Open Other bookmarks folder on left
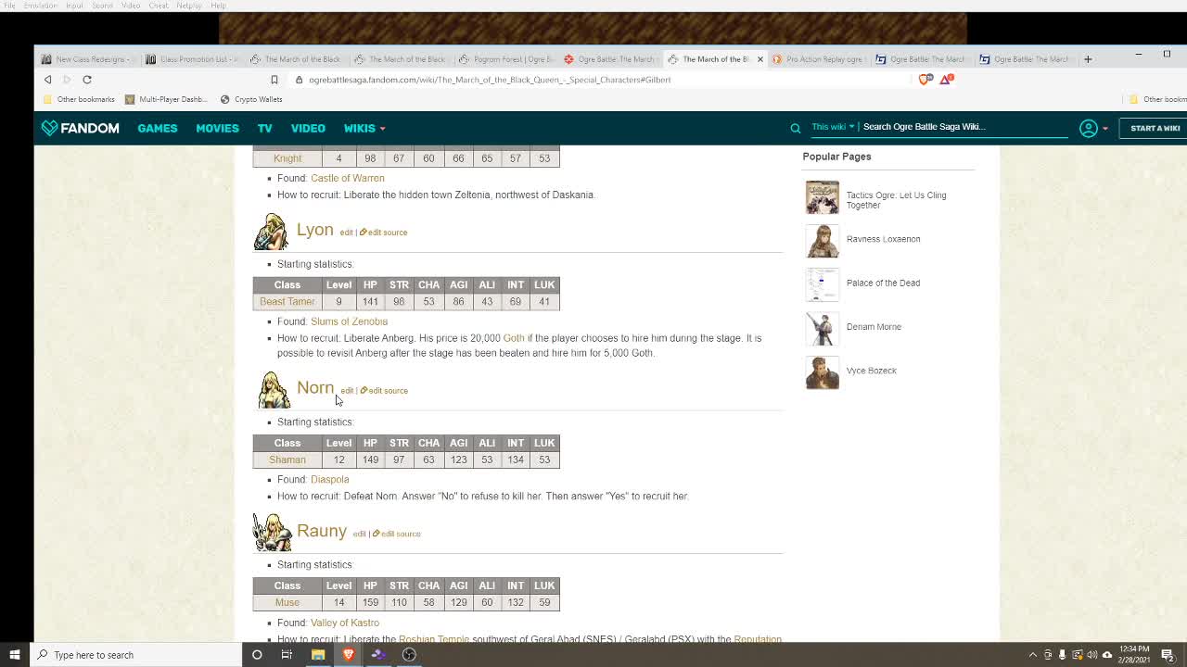The width and height of the screenshot is (1187, 667). point(79,99)
